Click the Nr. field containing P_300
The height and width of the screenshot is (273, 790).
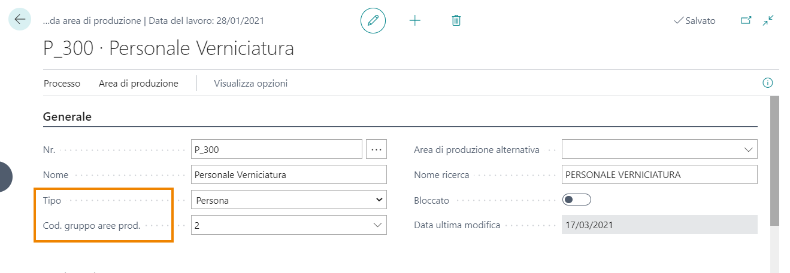[x=276, y=149]
